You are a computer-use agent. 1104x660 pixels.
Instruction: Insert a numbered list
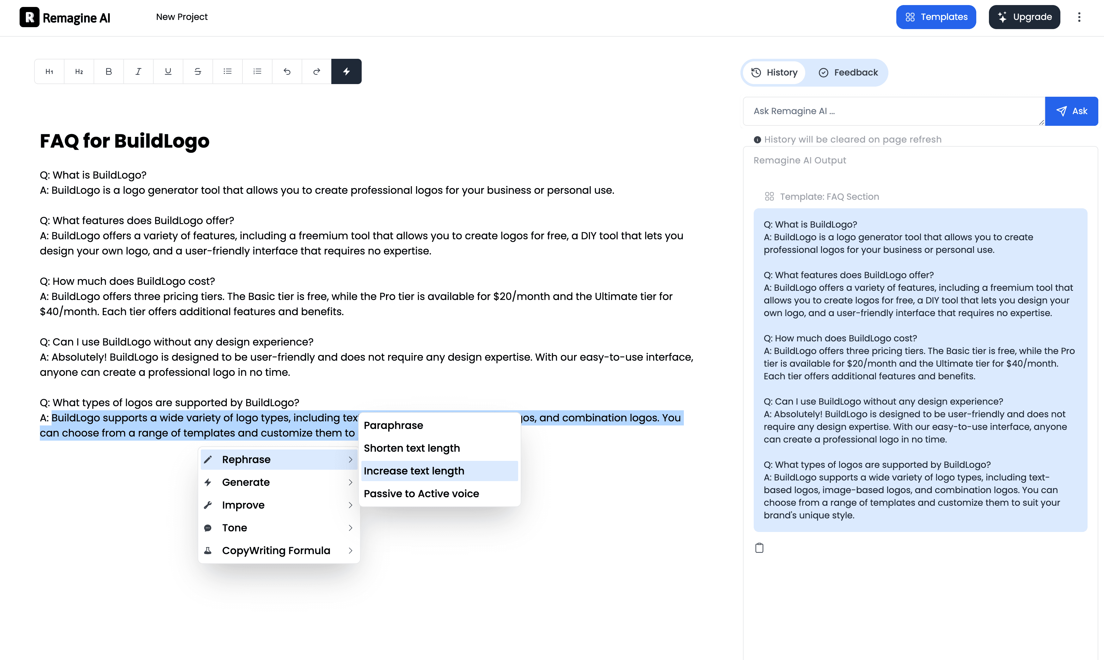(x=258, y=72)
